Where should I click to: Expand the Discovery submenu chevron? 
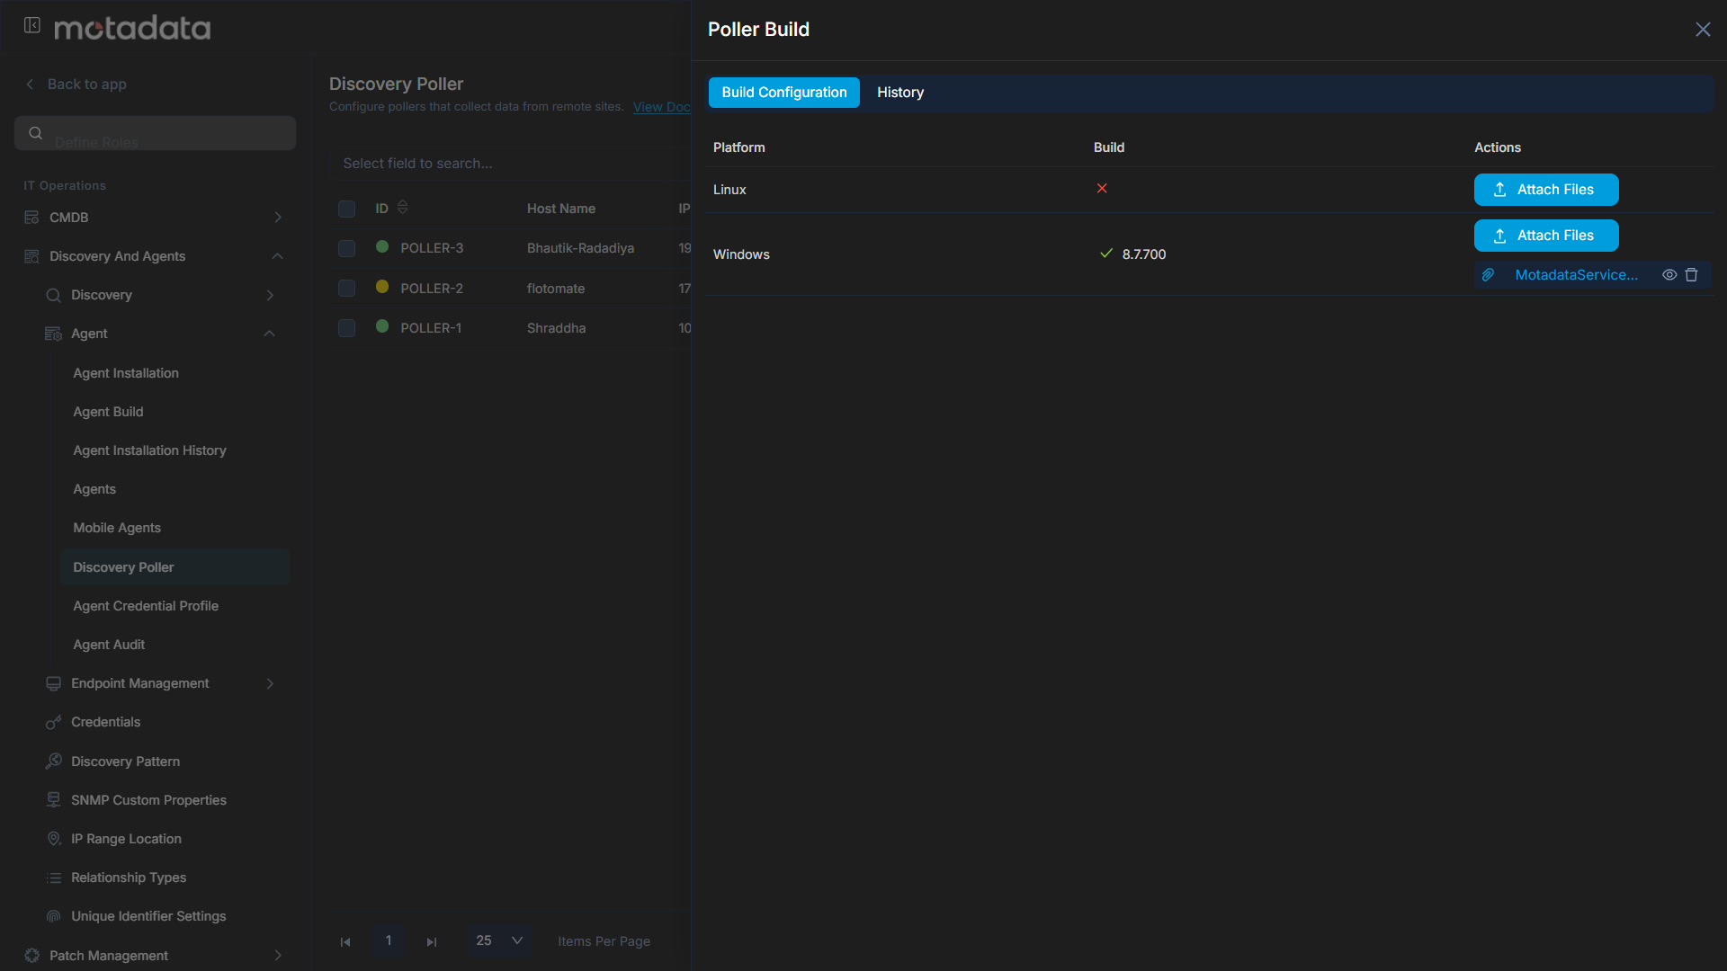click(x=270, y=295)
